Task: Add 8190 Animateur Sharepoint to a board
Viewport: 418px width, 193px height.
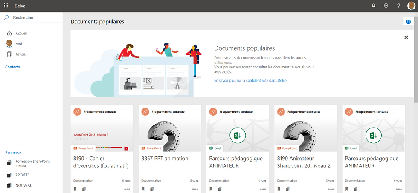Action: click(x=288, y=189)
